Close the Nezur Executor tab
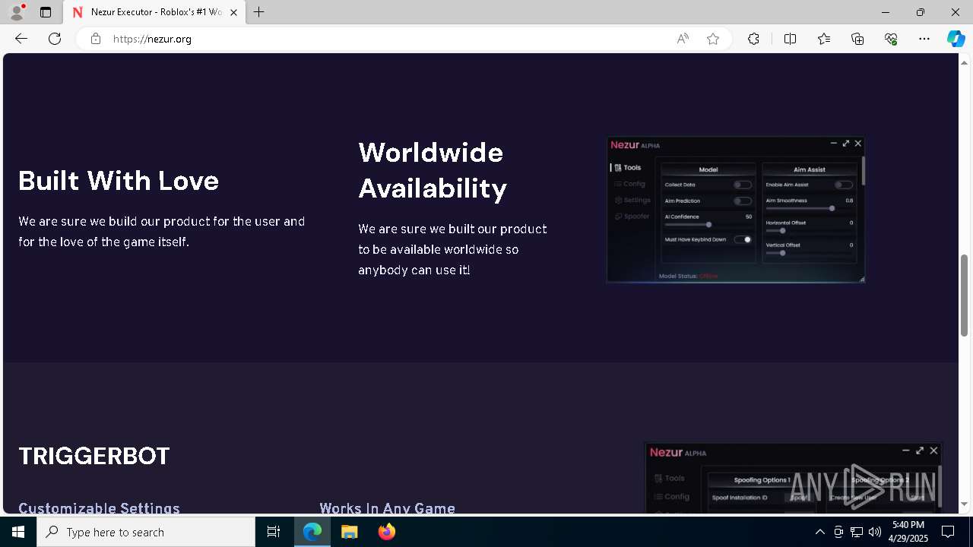Viewport: 973px width, 547px height. (x=233, y=12)
